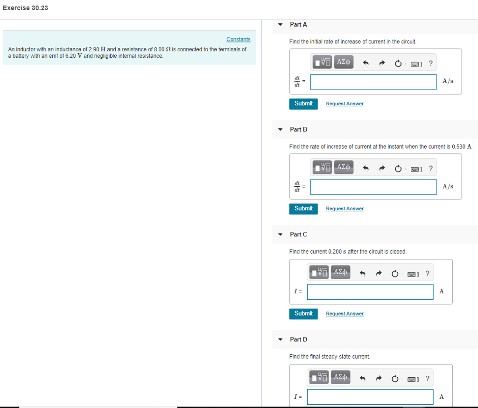478x408 pixels.
Task: Open keyboard shortcuts icon in Part D
Action: tap(413, 380)
